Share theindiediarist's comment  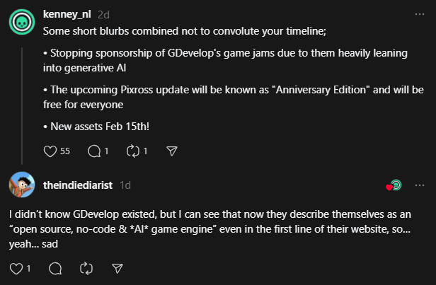pos(118,268)
